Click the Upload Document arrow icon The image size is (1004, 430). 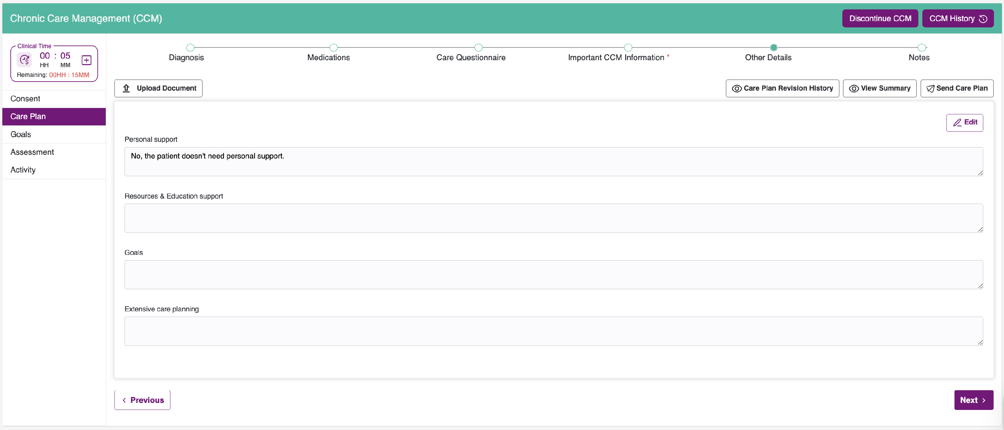(126, 88)
